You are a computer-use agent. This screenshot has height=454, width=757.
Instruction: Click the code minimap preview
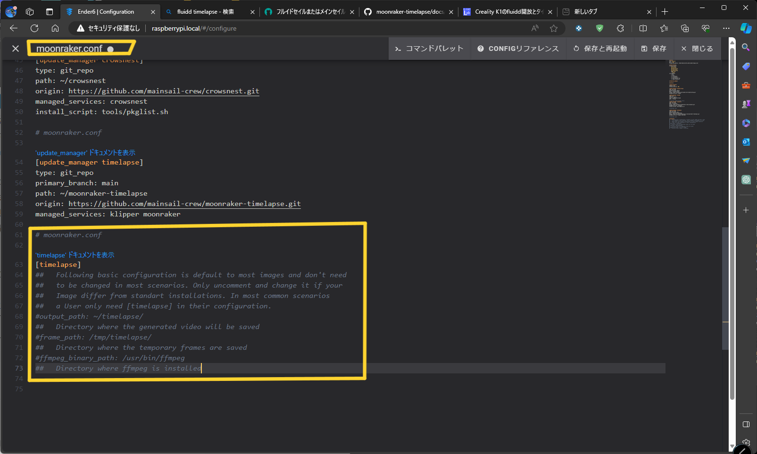point(686,94)
